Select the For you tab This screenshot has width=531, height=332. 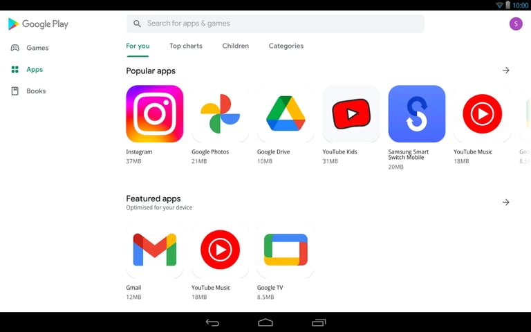tap(138, 46)
